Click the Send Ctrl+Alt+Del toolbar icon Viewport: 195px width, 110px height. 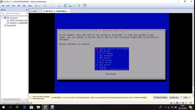[x=45, y=6]
